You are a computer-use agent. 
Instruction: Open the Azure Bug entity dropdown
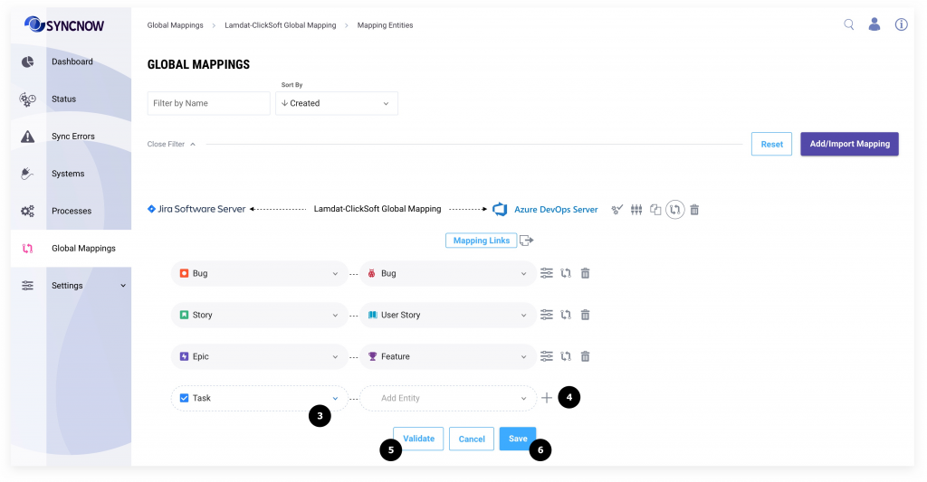tap(448, 273)
